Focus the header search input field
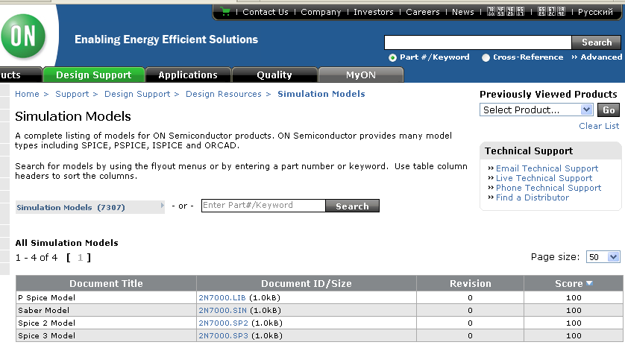The height and width of the screenshot is (348, 625). pyautogui.click(x=478, y=42)
